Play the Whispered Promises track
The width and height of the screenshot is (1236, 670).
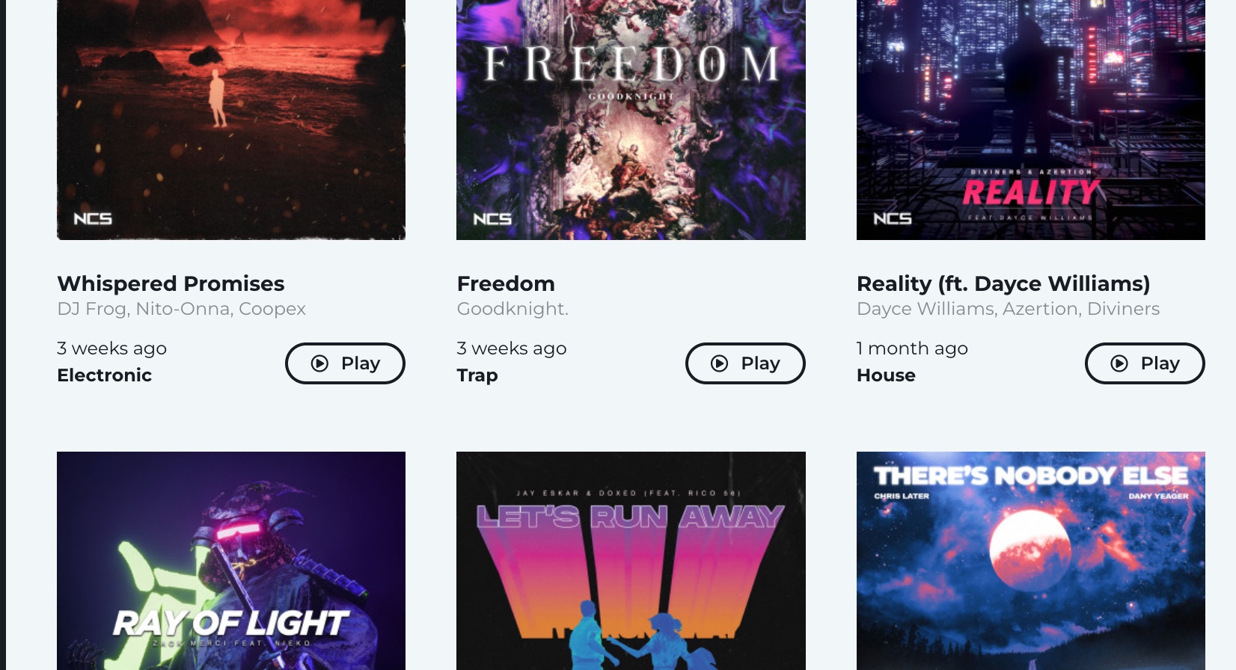345,363
